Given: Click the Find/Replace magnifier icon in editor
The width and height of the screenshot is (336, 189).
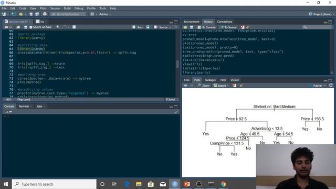Looking at the screenshot, I should (58, 27).
